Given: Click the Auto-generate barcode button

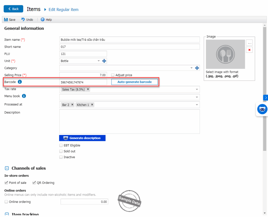Looking at the screenshot, I should (x=135, y=82).
